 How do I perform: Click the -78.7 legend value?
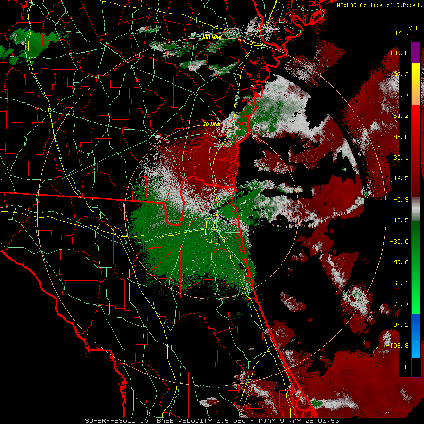[399, 304]
